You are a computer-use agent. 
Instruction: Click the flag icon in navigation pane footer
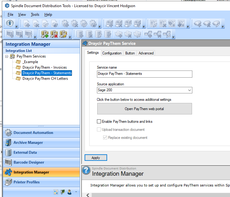(63, 192)
